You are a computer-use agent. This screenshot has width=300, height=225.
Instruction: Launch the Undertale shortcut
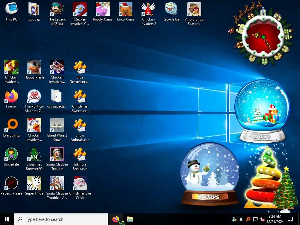pos(11,157)
